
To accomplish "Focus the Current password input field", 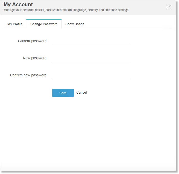I will (91, 41).
